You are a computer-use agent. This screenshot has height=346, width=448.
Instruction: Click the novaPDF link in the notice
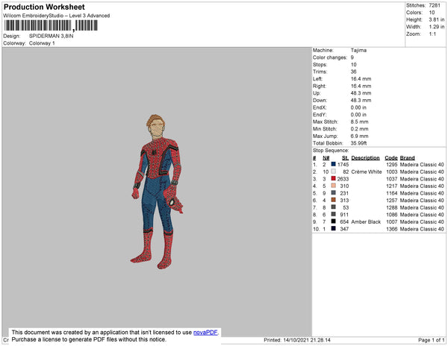tap(205, 333)
